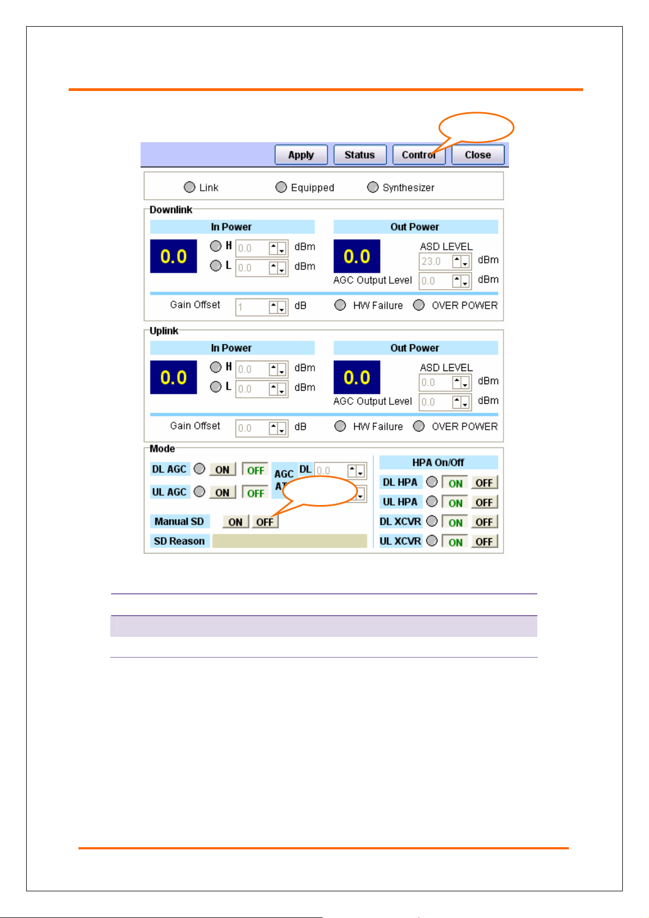This screenshot has height=918, width=649.
Task: Click the HPA On/Off header
Action: coord(439,463)
